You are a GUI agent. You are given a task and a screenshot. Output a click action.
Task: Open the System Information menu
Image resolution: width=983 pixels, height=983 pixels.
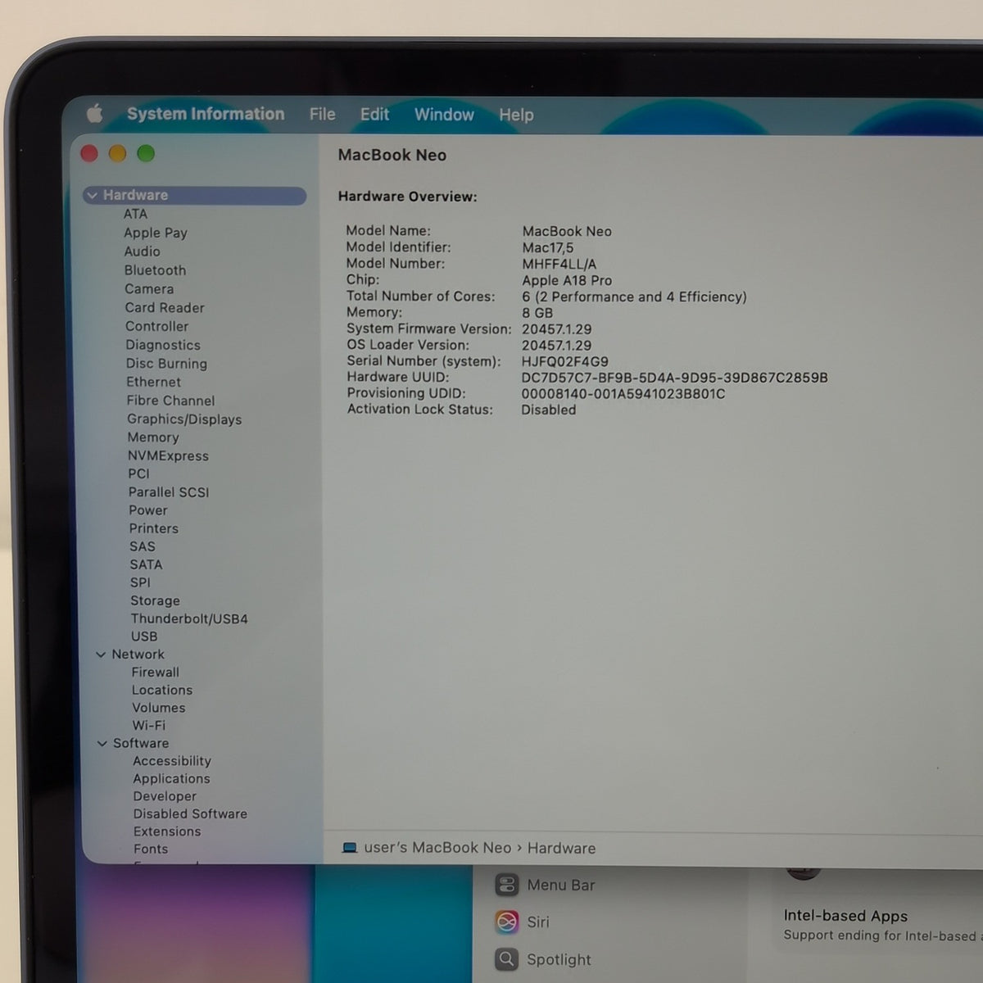206,114
